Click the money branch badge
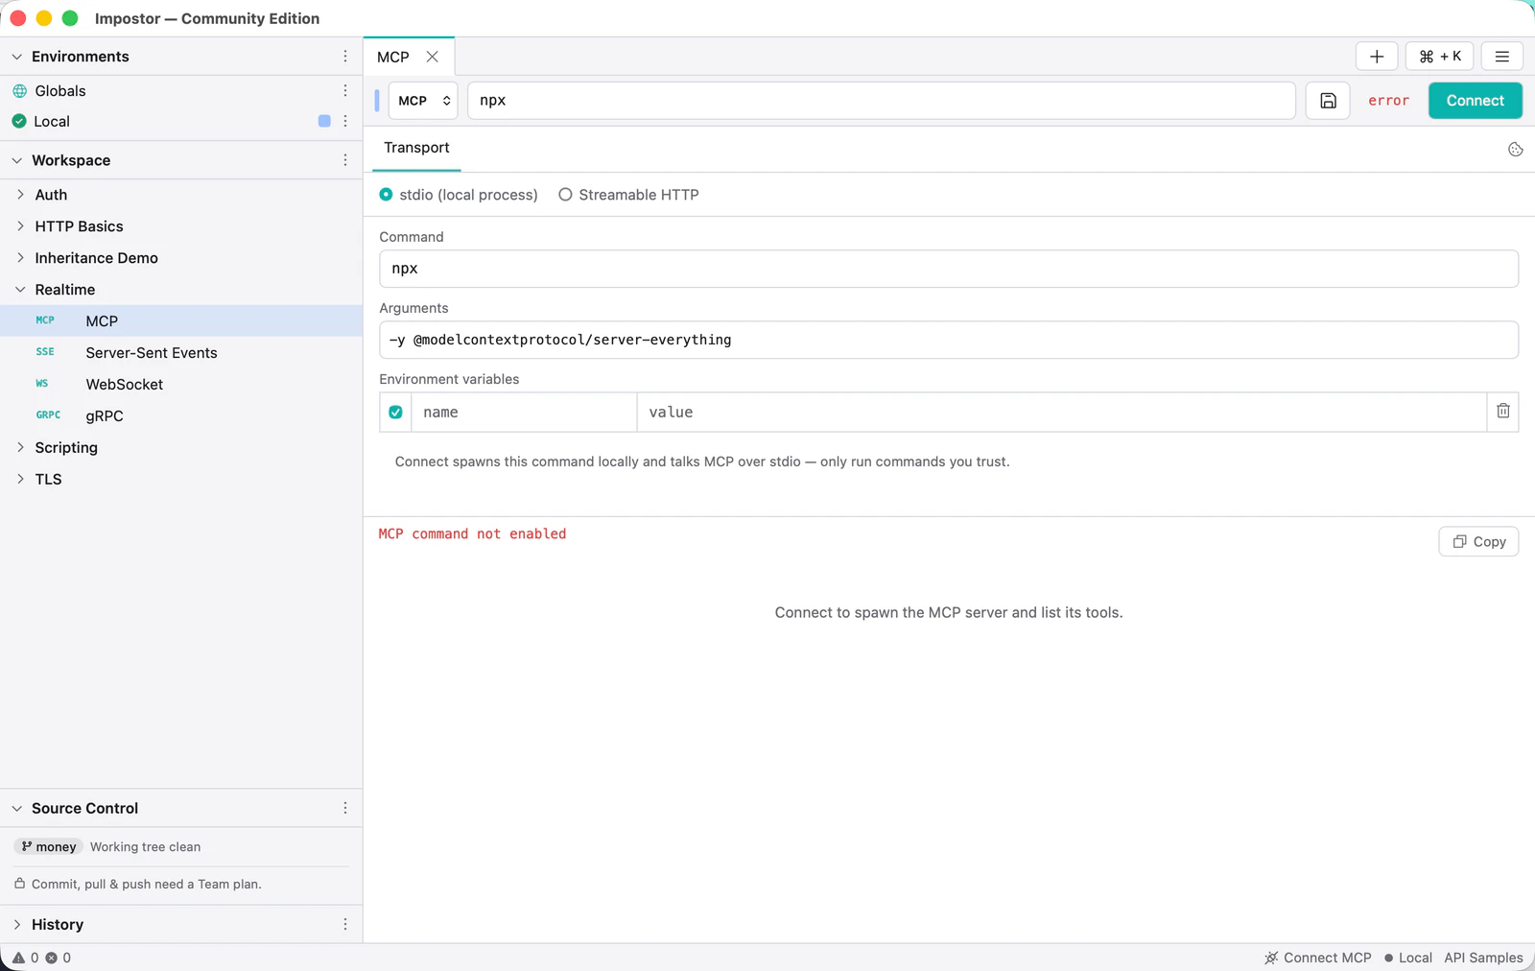 click(49, 846)
